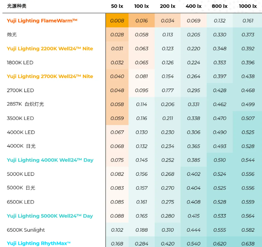Screen dimensions: 262x247
Task: Select the 200 lx column header
Action: pos(168,6)
